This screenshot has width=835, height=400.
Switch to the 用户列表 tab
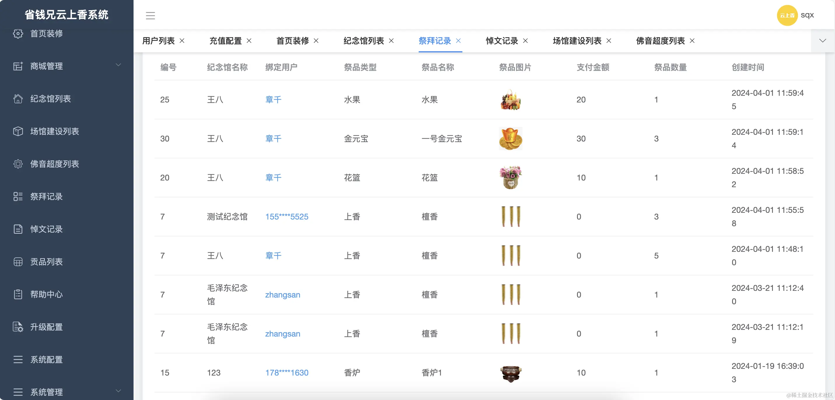[x=158, y=41]
